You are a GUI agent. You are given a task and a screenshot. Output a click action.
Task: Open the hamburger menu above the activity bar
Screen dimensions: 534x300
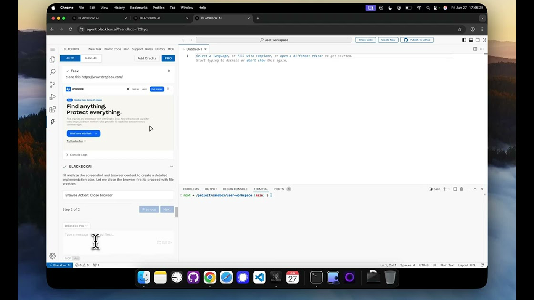coord(53,49)
